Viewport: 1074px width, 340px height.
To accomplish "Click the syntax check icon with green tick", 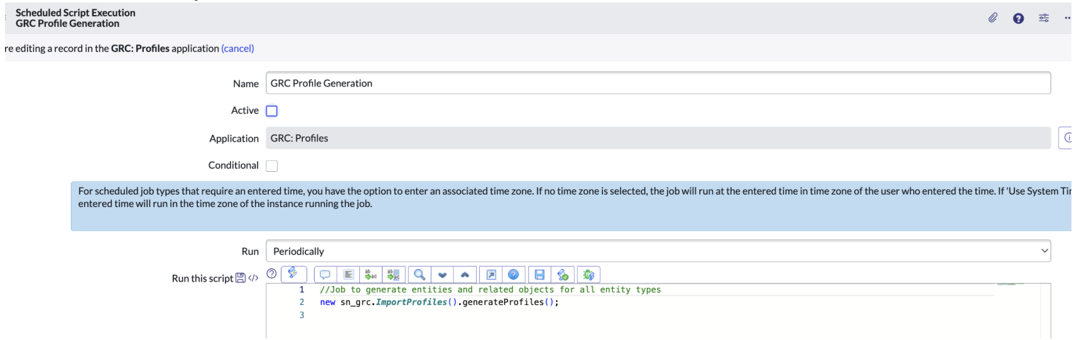I will tap(562, 275).
